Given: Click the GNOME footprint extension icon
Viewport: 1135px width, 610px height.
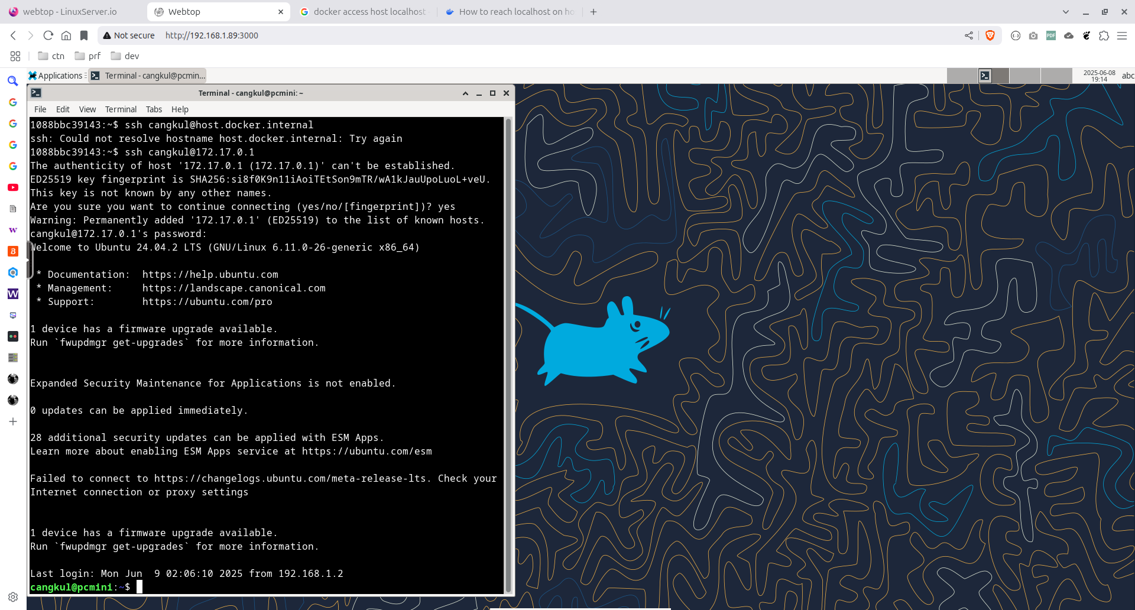Looking at the screenshot, I should coord(1087,35).
